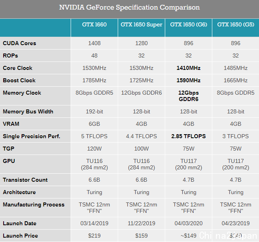Screen dimensions: 259x242
Task: Select the ~$149 launch price
Action: click(x=188, y=236)
